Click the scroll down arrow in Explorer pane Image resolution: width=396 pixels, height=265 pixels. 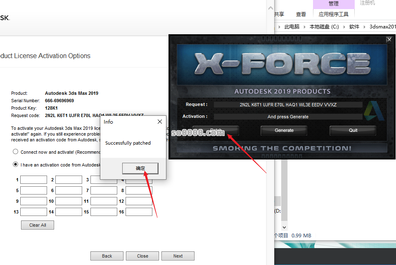[x=284, y=227]
